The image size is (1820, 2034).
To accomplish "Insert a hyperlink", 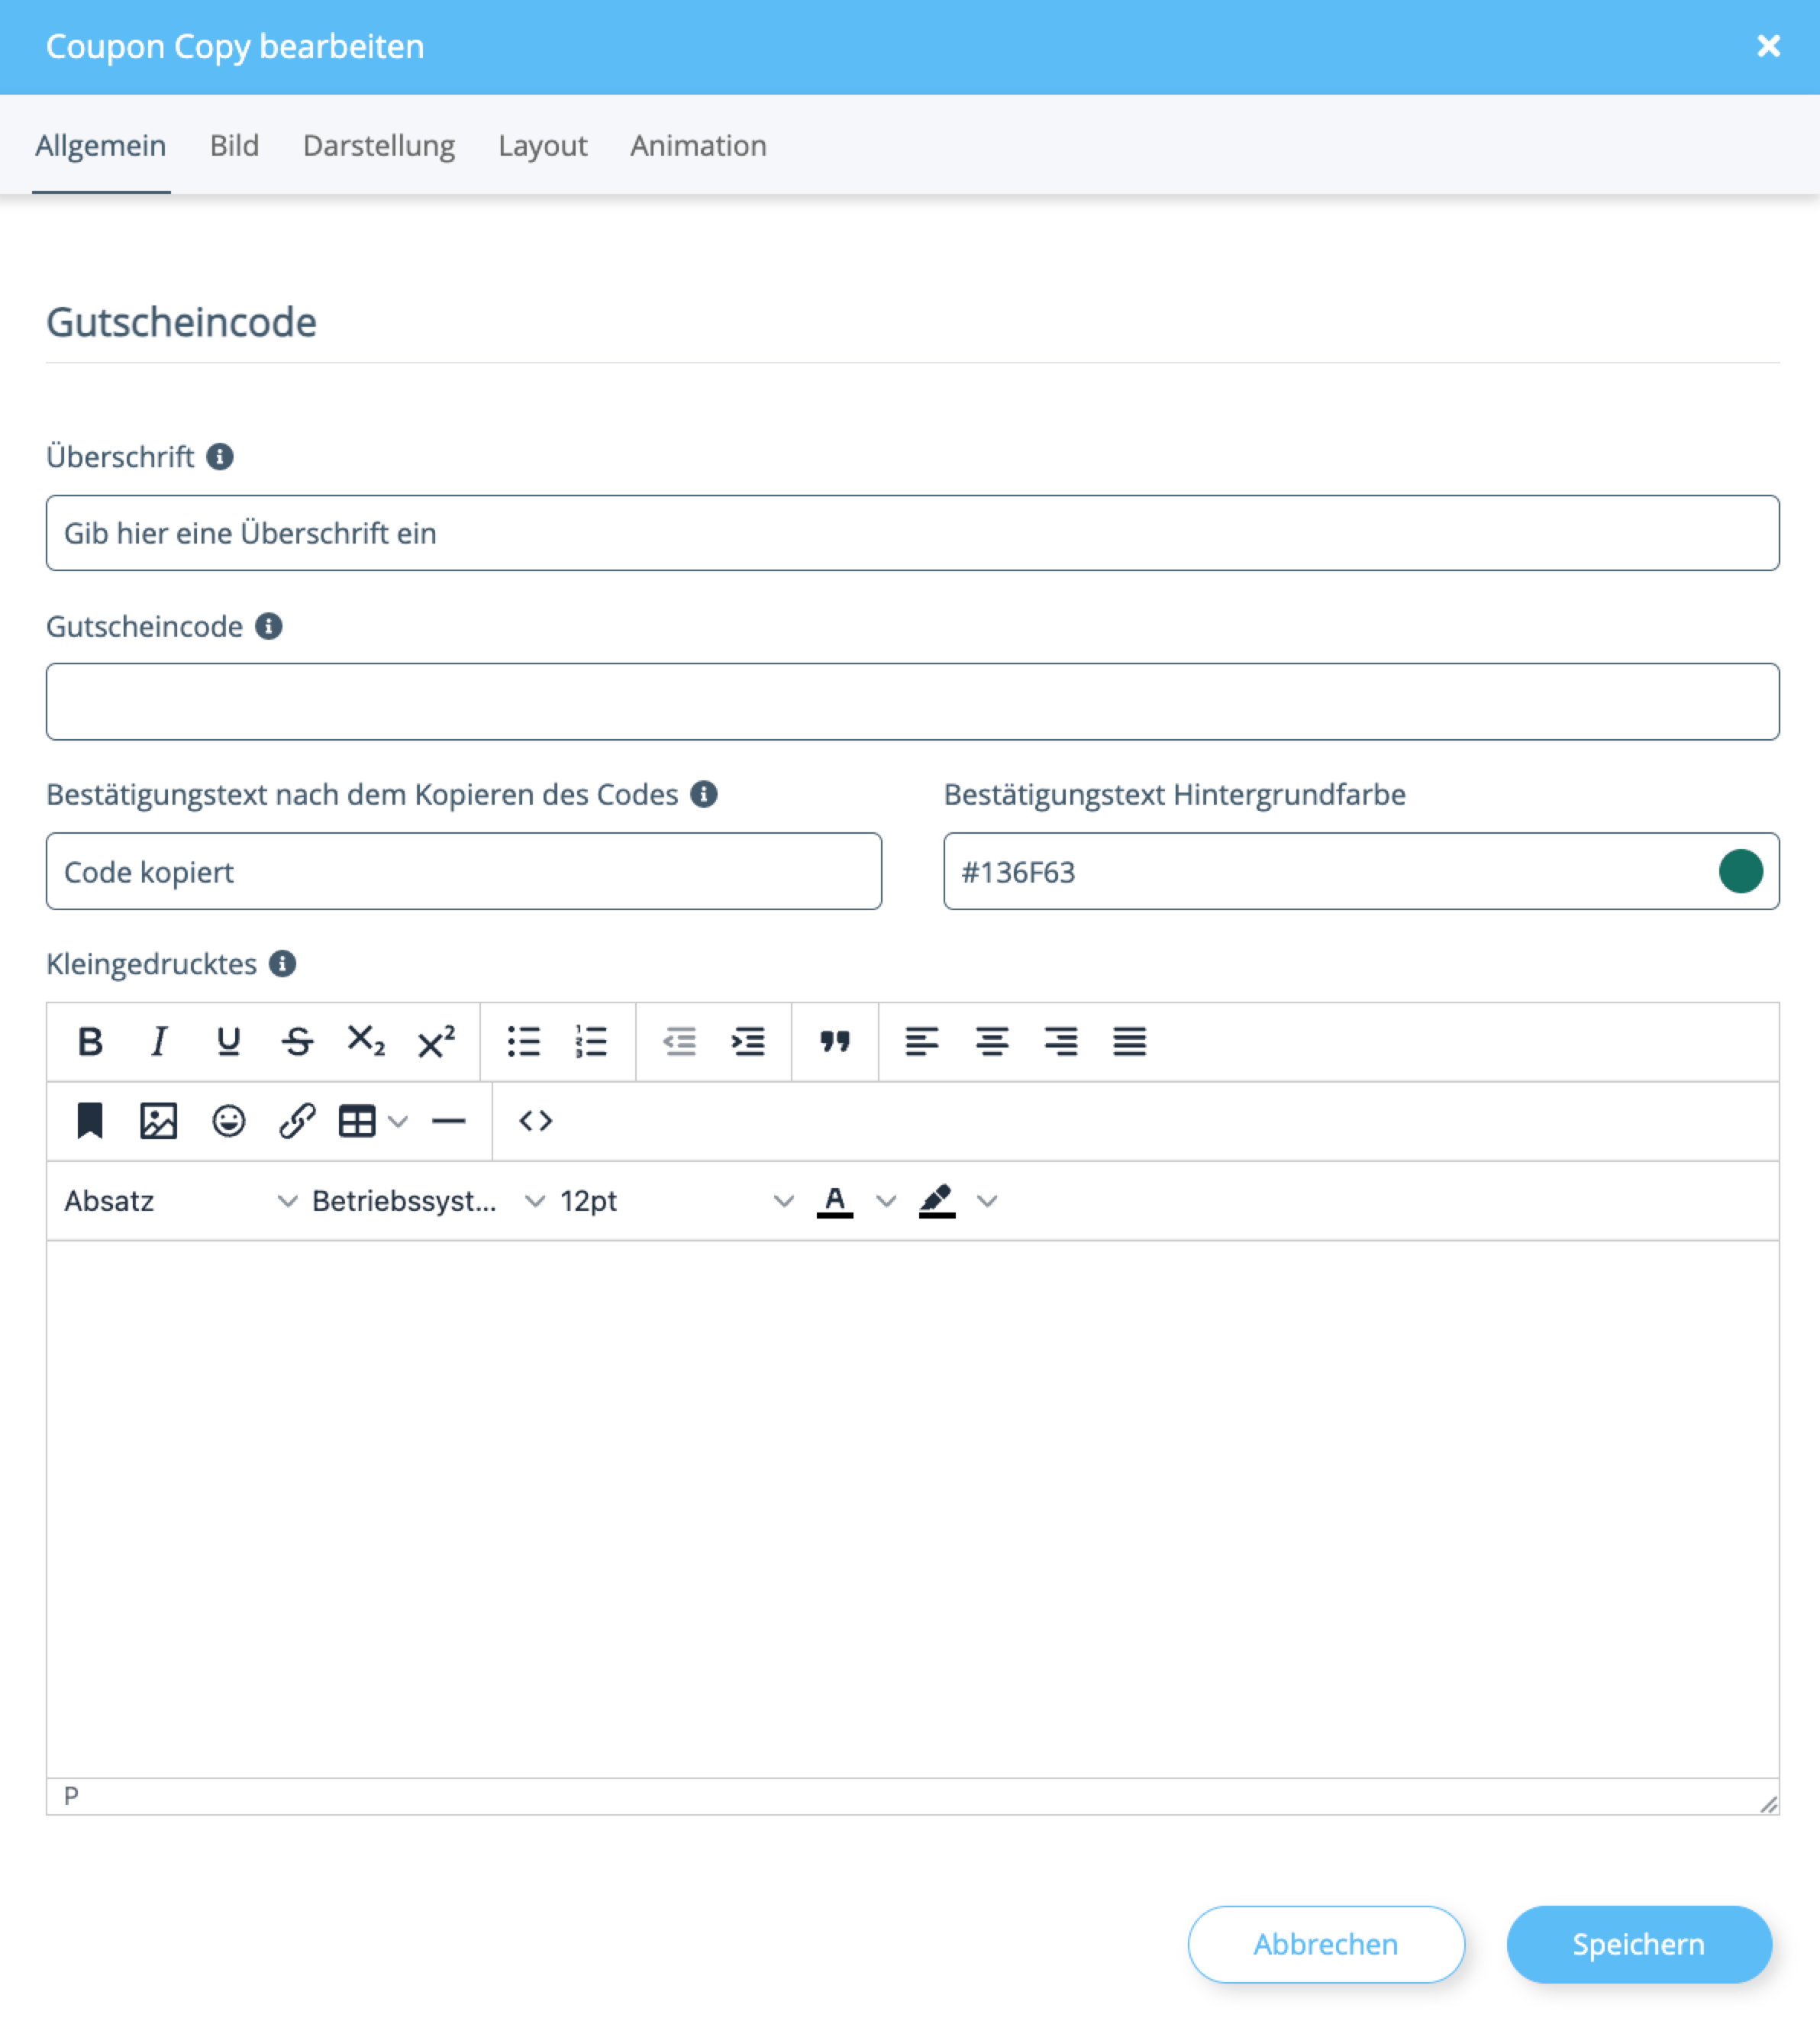I will point(297,1121).
